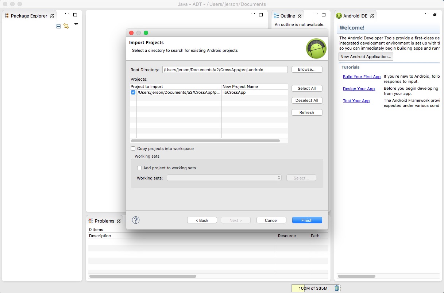Click the Path column header in Problems

[x=319, y=236]
